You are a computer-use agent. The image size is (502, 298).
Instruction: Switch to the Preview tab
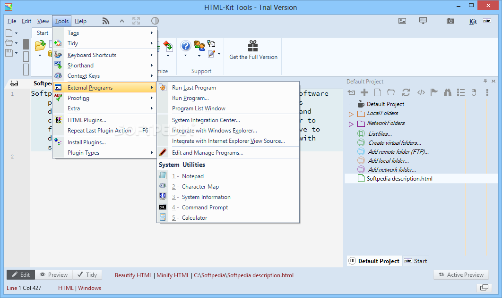(53, 275)
